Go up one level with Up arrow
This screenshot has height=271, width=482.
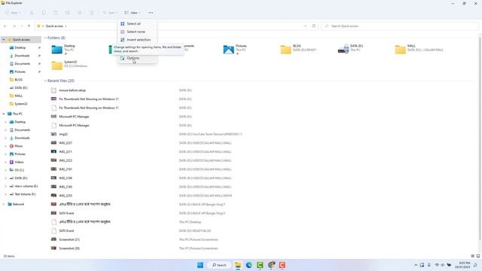coord(29,26)
